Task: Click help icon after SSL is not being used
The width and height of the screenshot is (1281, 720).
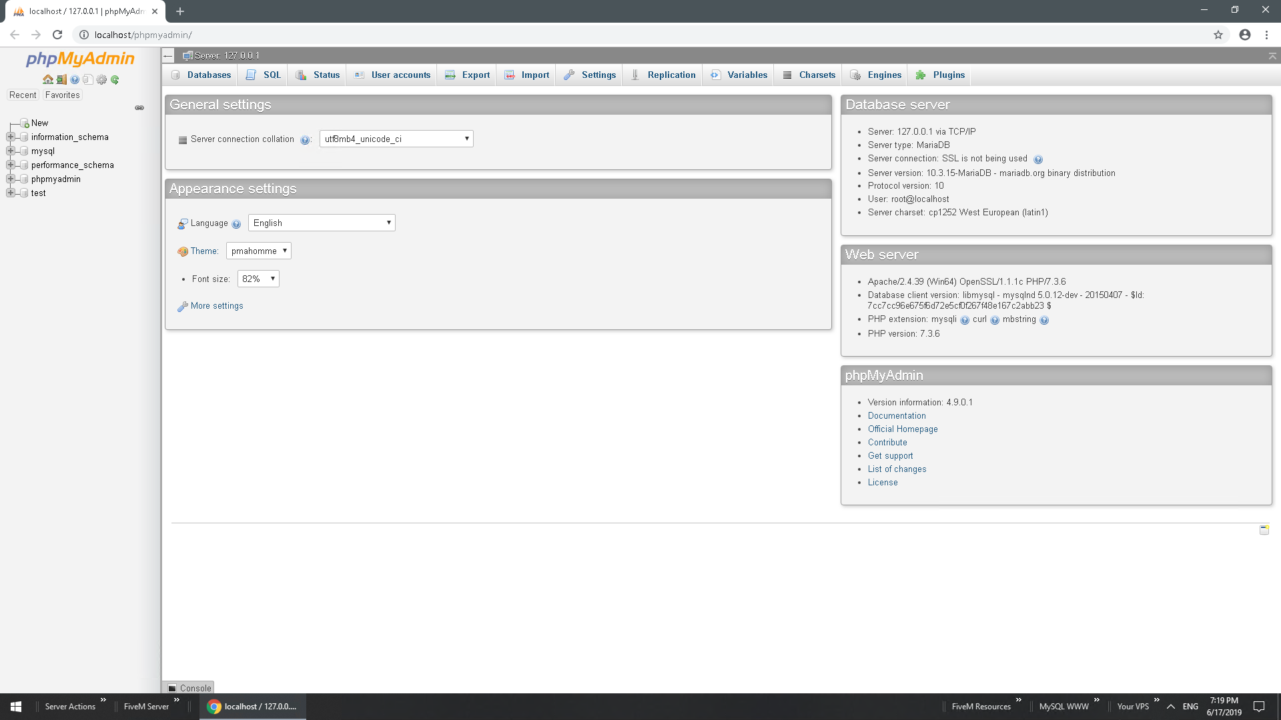Action: 1037,159
